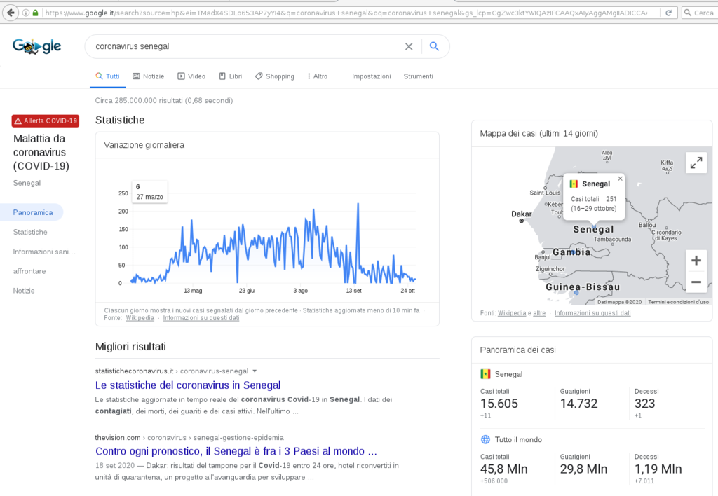Image resolution: width=718 pixels, height=496 pixels.
Task: Click the globe icon next to Tutto il mondo
Action: [485, 439]
